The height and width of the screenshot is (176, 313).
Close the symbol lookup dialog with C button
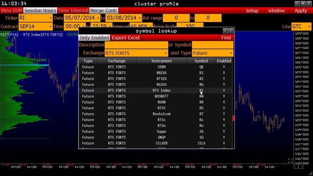231,31
